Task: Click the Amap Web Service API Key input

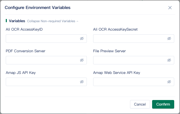Action: pyautogui.click(x=129, y=82)
